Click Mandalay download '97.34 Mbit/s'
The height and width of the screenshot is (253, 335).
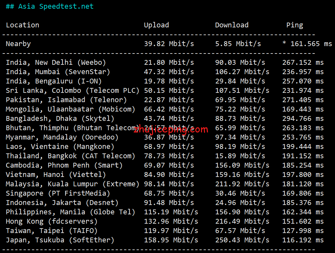pyautogui.click(x=240, y=137)
